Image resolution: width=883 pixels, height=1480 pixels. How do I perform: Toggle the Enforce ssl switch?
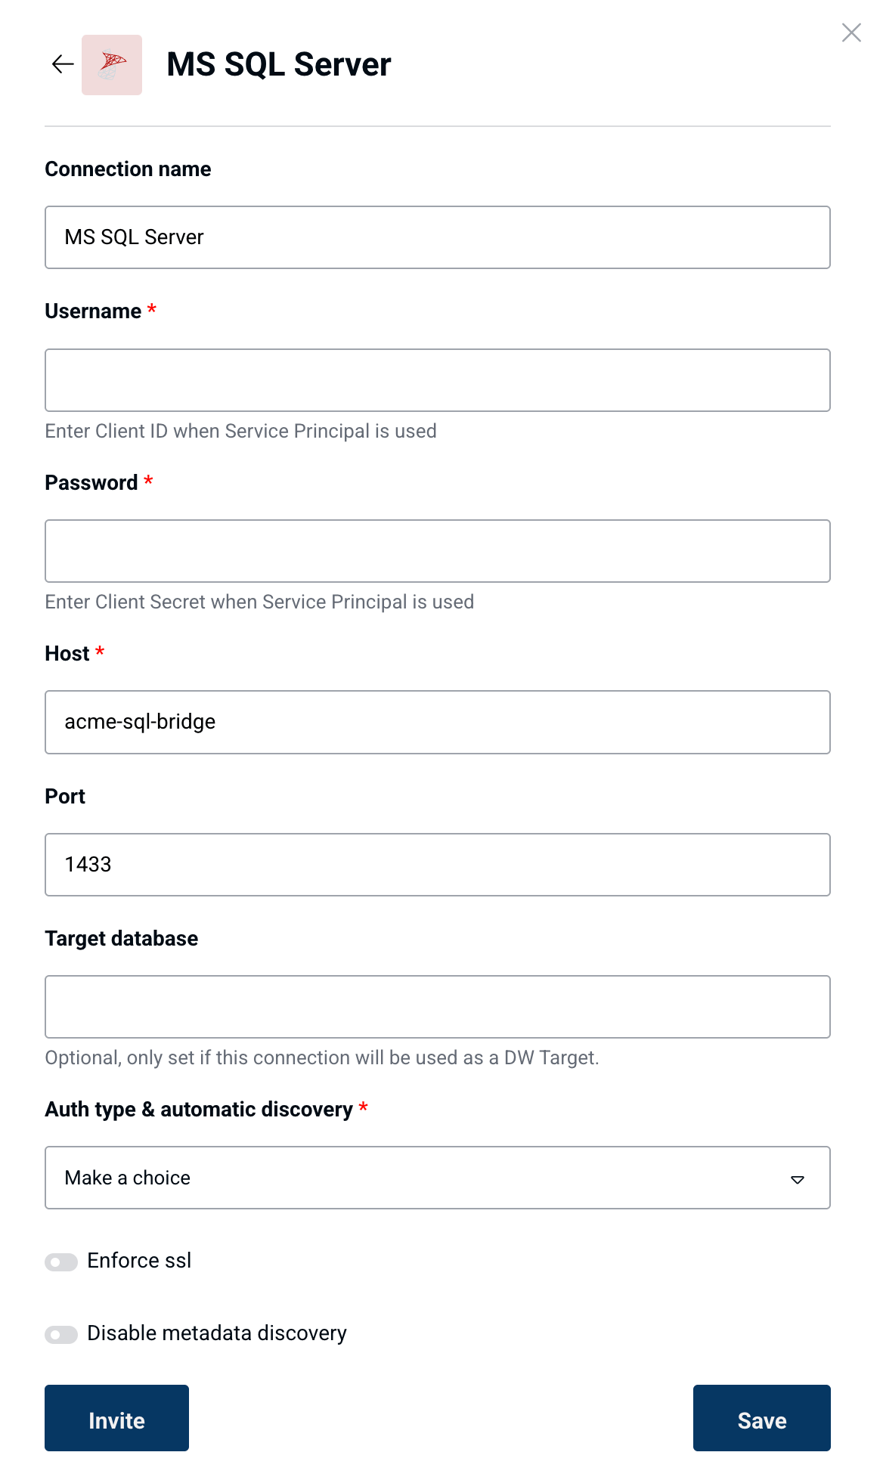61,1262
